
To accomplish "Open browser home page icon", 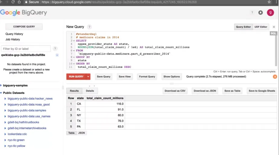I will click(x=19, y=2).
